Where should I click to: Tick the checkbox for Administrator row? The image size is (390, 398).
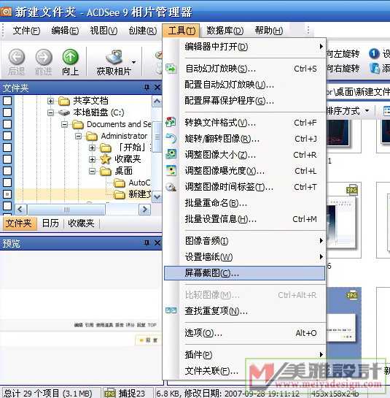click(7, 136)
